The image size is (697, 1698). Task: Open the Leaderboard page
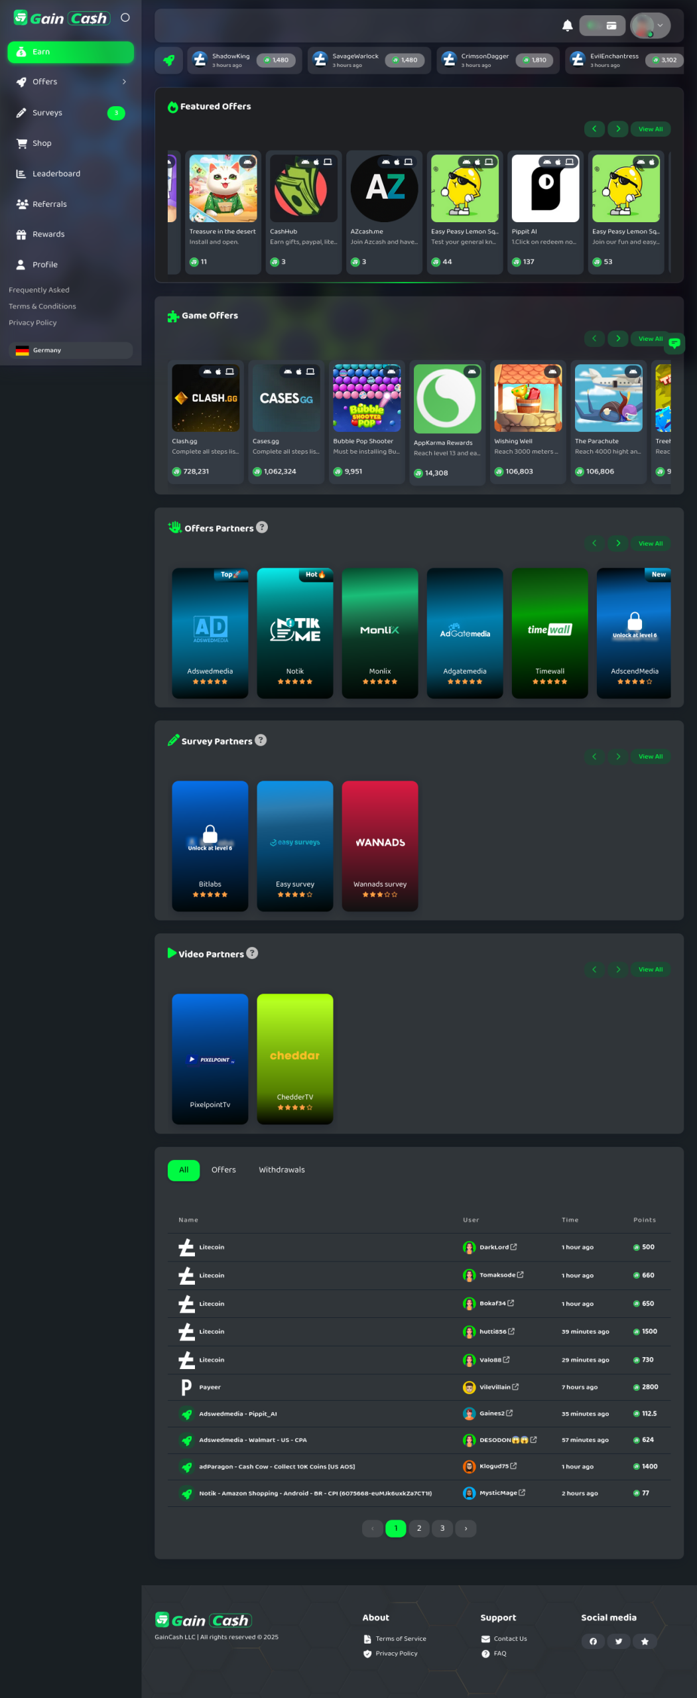coord(70,174)
